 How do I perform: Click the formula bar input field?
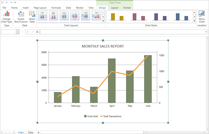(x=122, y=32)
